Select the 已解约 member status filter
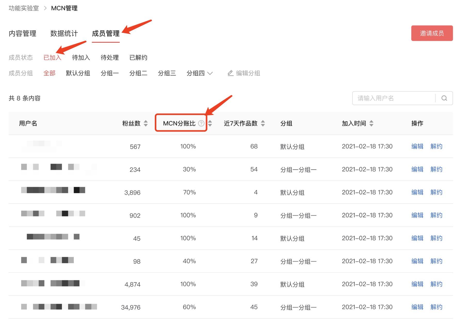 [x=138, y=57]
